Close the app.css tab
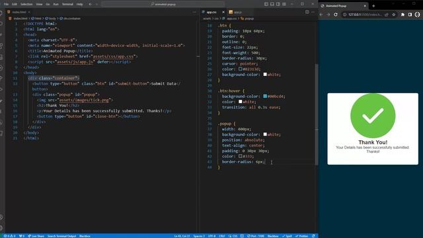The width and height of the screenshot is (423, 238). coord(223,12)
